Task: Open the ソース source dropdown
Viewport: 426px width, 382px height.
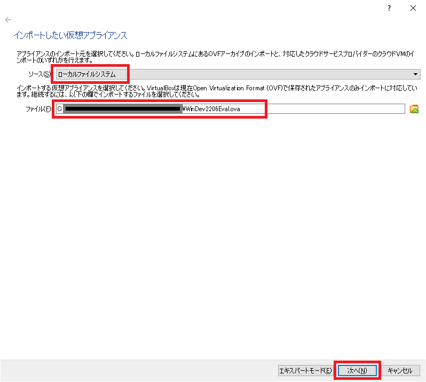Action: pos(238,74)
